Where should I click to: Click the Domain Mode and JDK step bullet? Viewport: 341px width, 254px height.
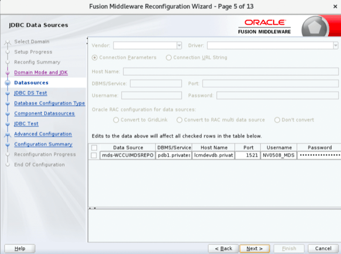pos(8,72)
